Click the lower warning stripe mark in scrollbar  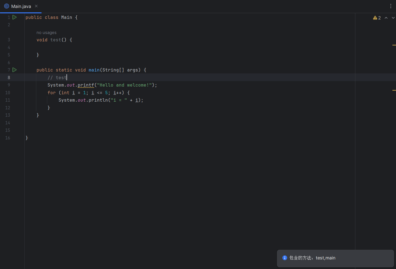tap(394, 90)
